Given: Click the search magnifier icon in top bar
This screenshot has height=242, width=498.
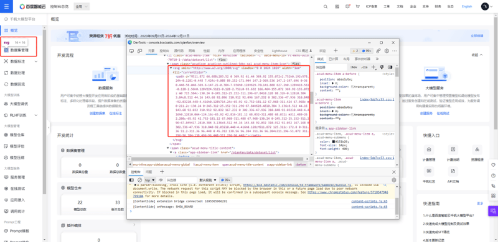Looking at the screenshot, I should coord(326,6).
